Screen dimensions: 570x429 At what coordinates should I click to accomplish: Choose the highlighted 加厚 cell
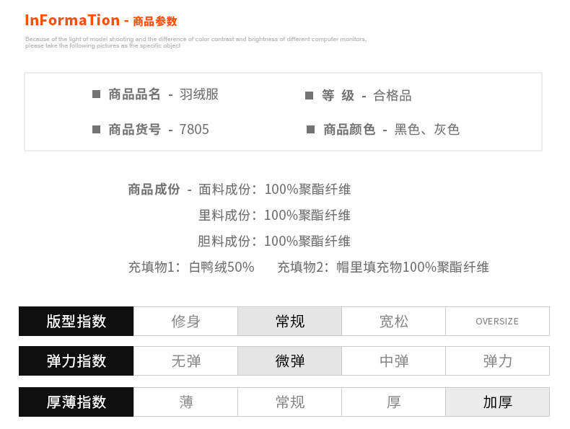tap(497, 402)
